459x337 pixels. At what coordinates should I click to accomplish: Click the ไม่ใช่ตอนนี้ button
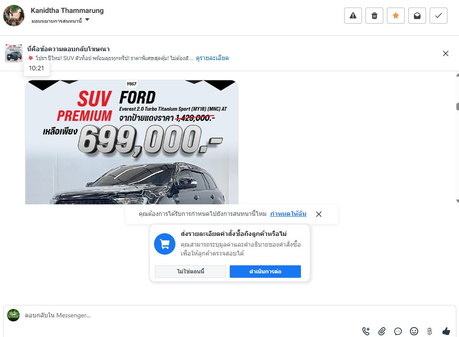click(190, 272)
